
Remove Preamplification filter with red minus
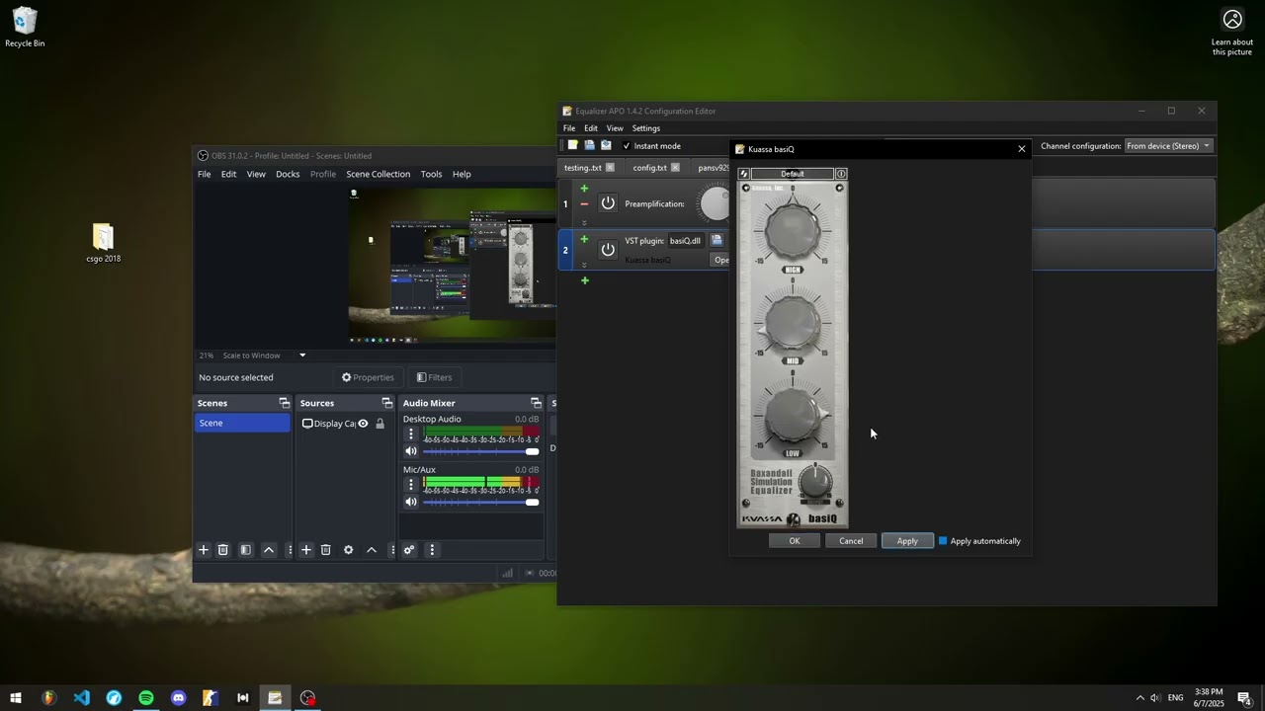click(584, 204)
